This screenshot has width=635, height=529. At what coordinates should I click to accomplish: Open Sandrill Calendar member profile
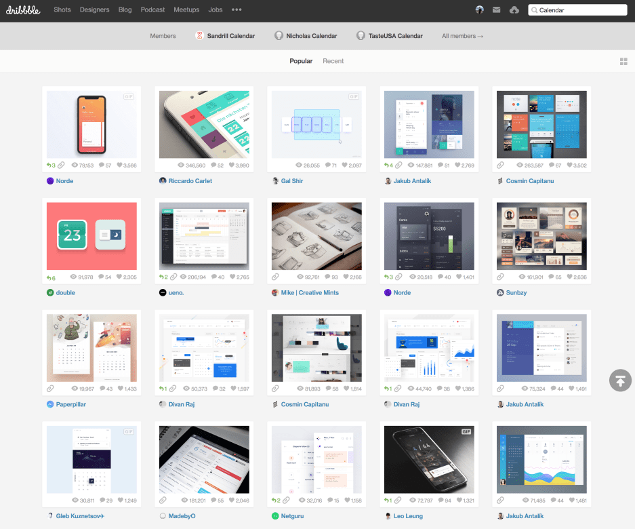tap(225, 36)
